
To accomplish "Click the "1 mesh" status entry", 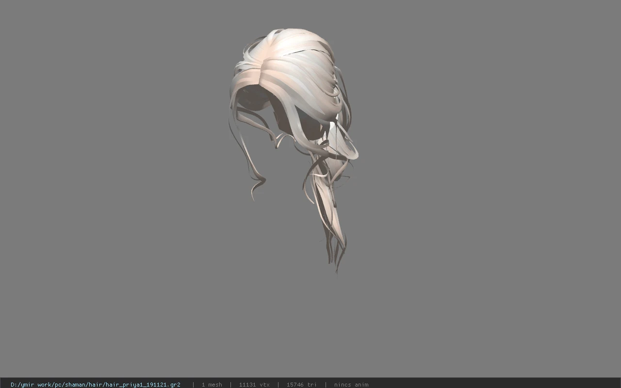I will (212, 385).
